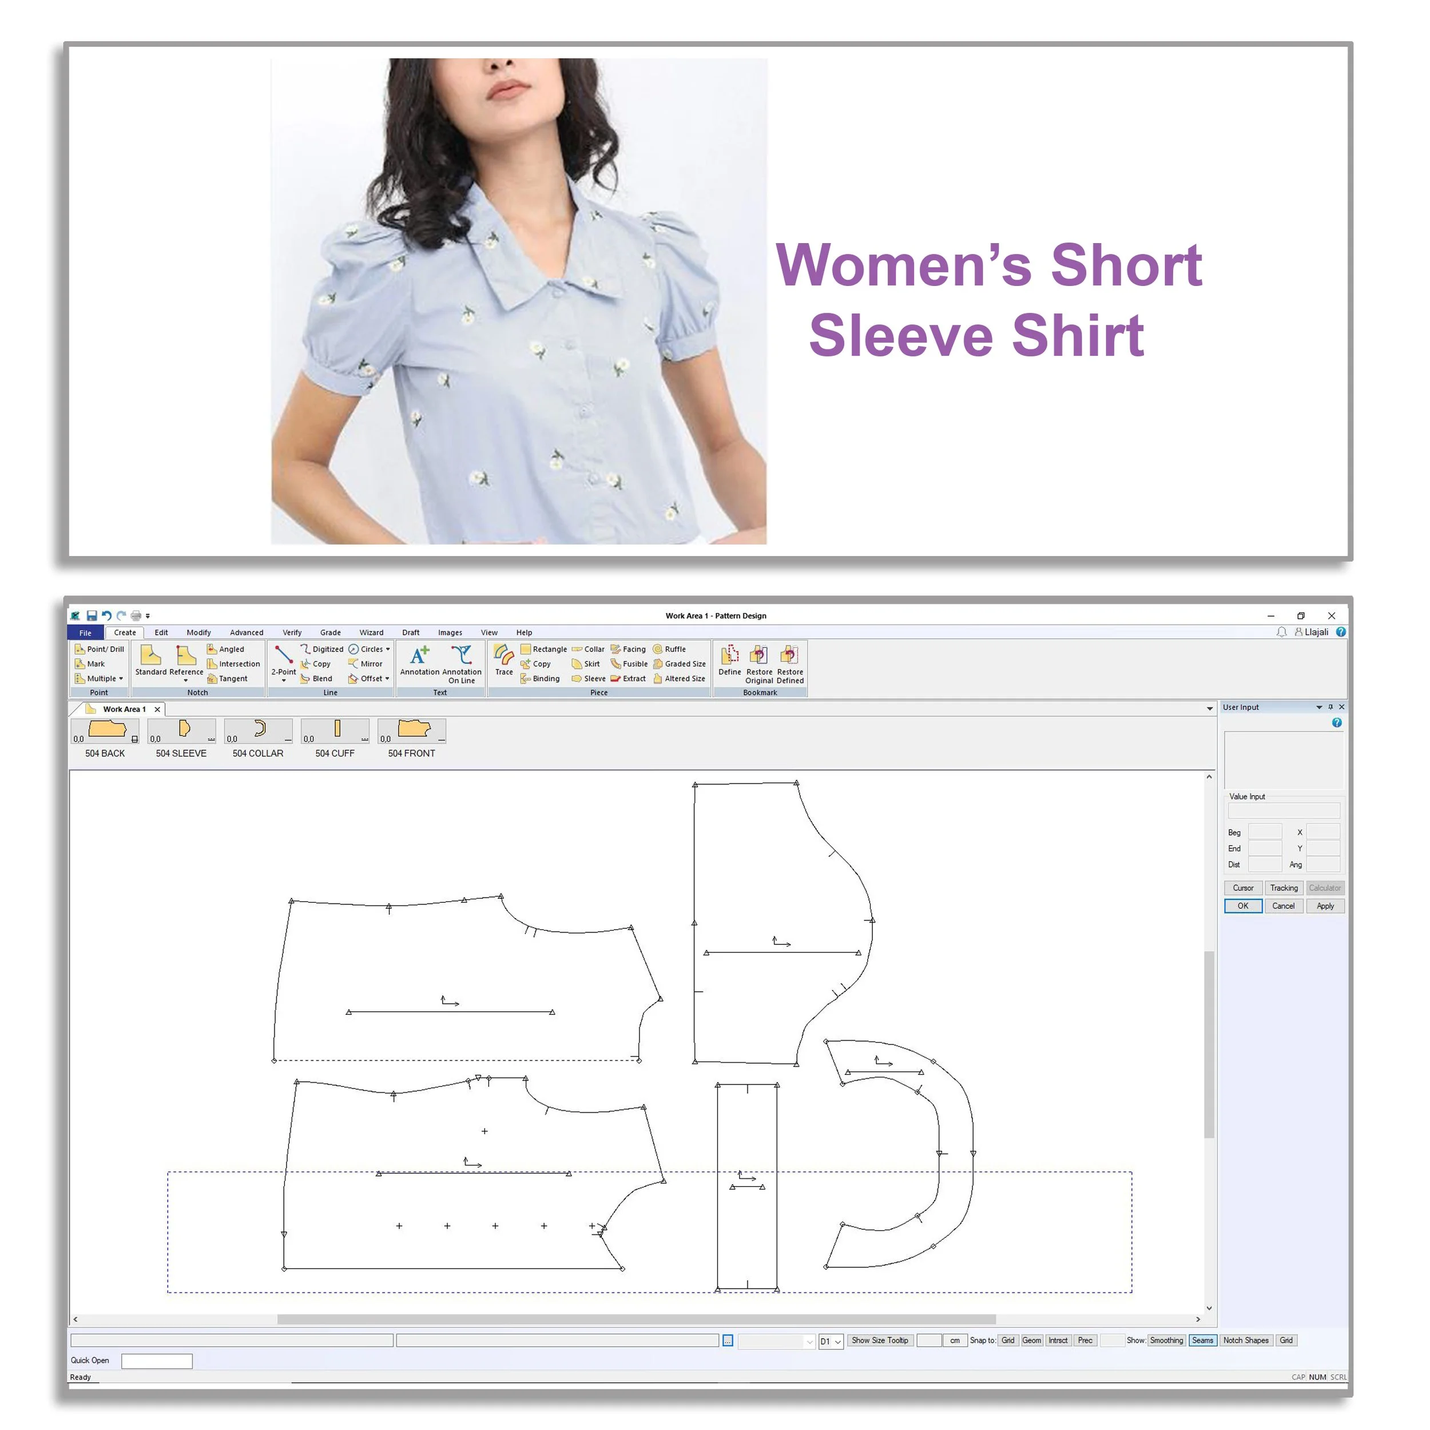Image resolution: width=1430 pixels, height=1430 pixels.
Task: Expand the Reference notch dropdown arrow
Action: (x=186, y=681)
